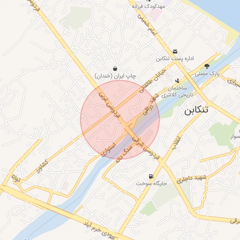Click the خیابان طالقانی street label
The width and height of the screenshot is (240, 240).
point(152,81)
